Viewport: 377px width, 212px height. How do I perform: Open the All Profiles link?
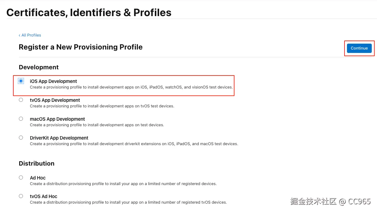pos(31,35)
